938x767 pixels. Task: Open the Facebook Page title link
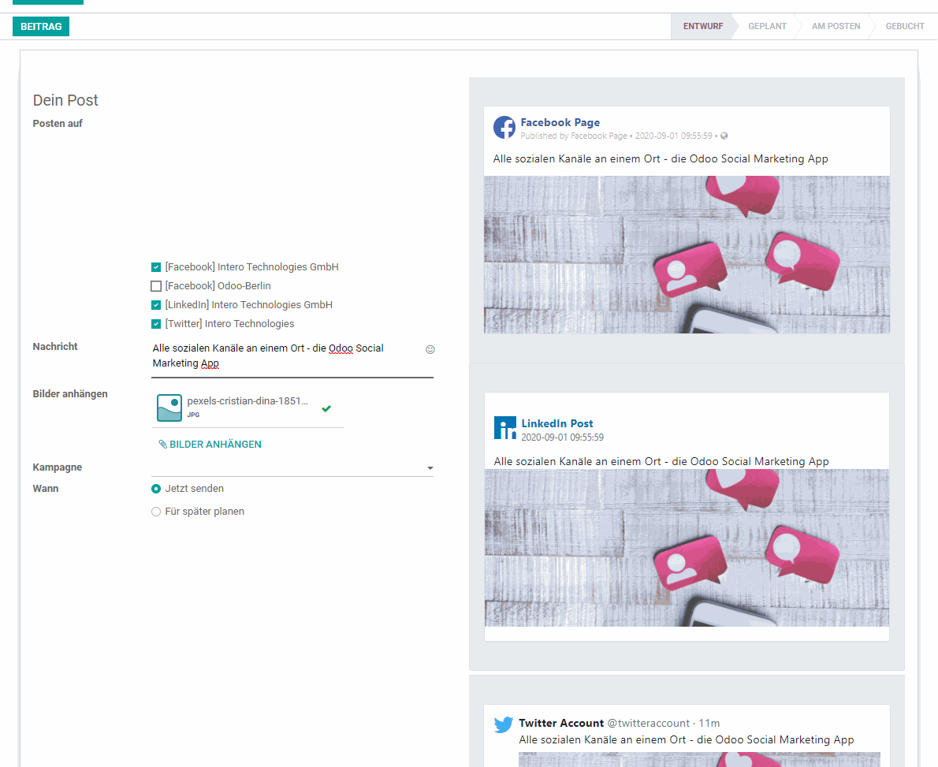pos(560,122)
